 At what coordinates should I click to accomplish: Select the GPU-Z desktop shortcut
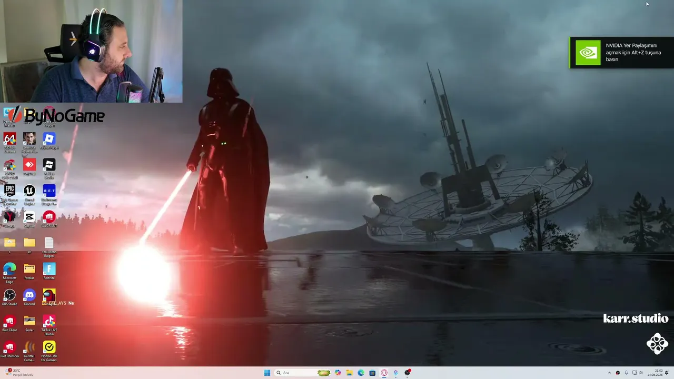click(x=9, y=168)
